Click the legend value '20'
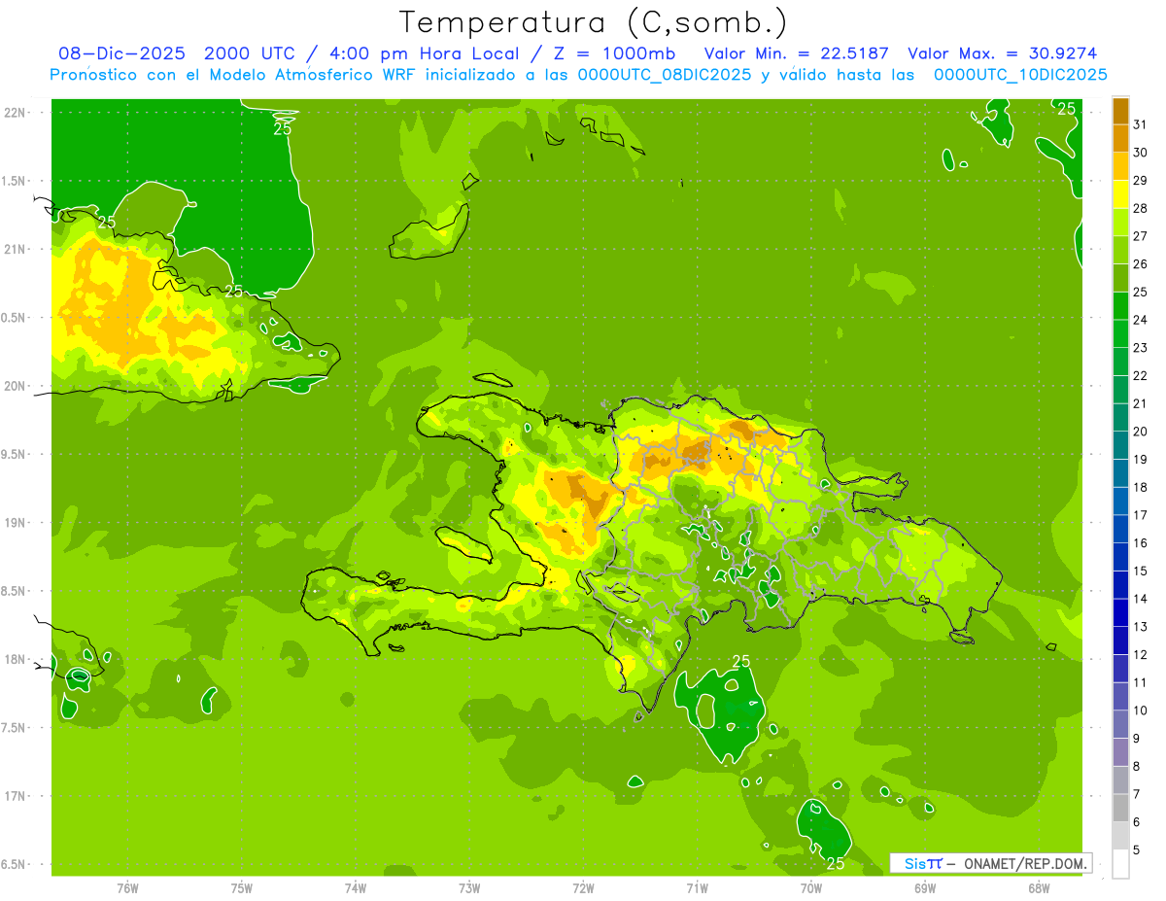Screen dimensions: 1166x901 point(1140,432)
